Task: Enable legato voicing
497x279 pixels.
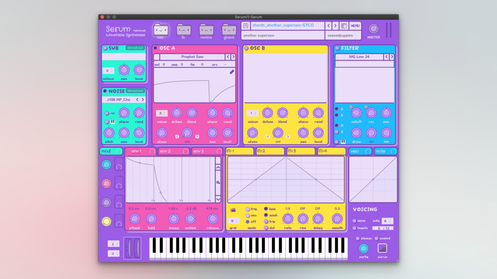Action: (x=355, y=228)
